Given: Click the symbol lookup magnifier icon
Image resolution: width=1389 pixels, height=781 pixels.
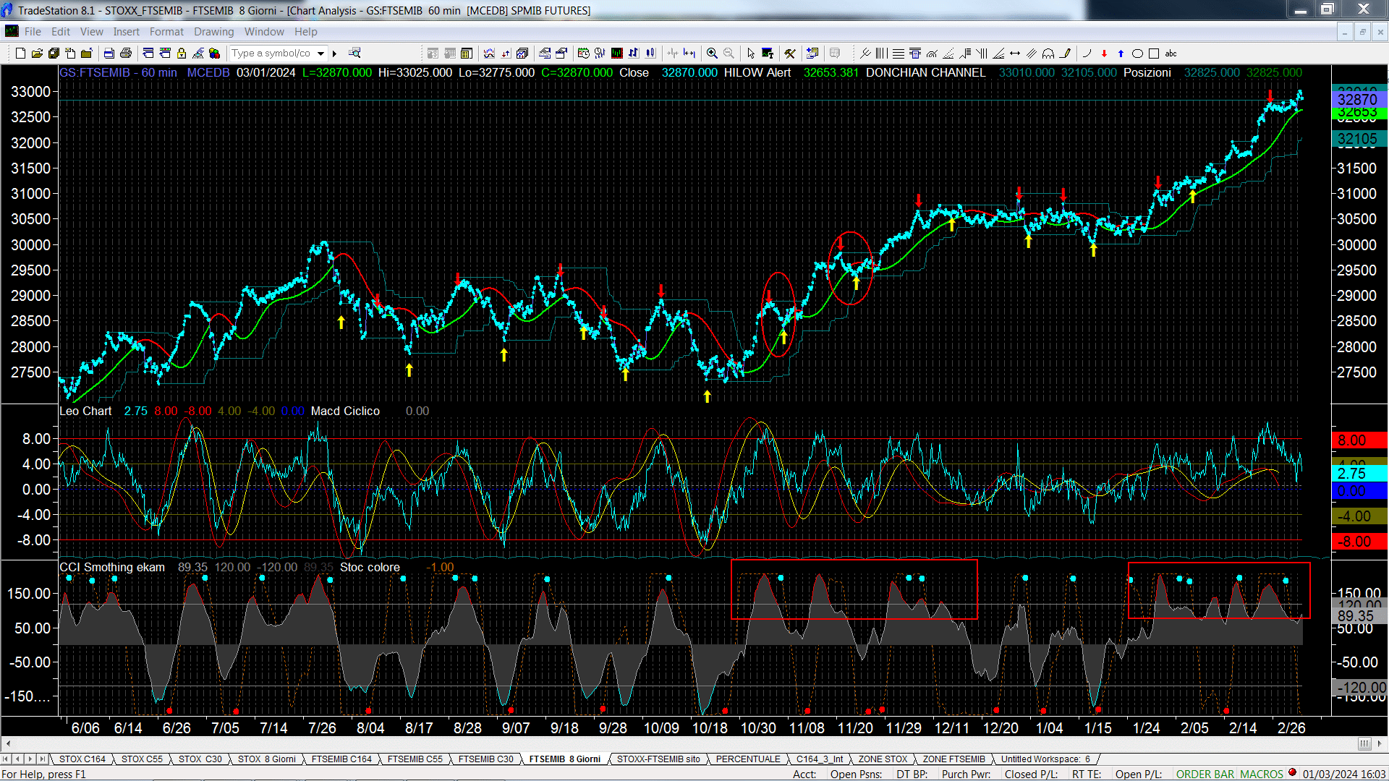Looking at the screenshot, I should click(x=354, y=53).
